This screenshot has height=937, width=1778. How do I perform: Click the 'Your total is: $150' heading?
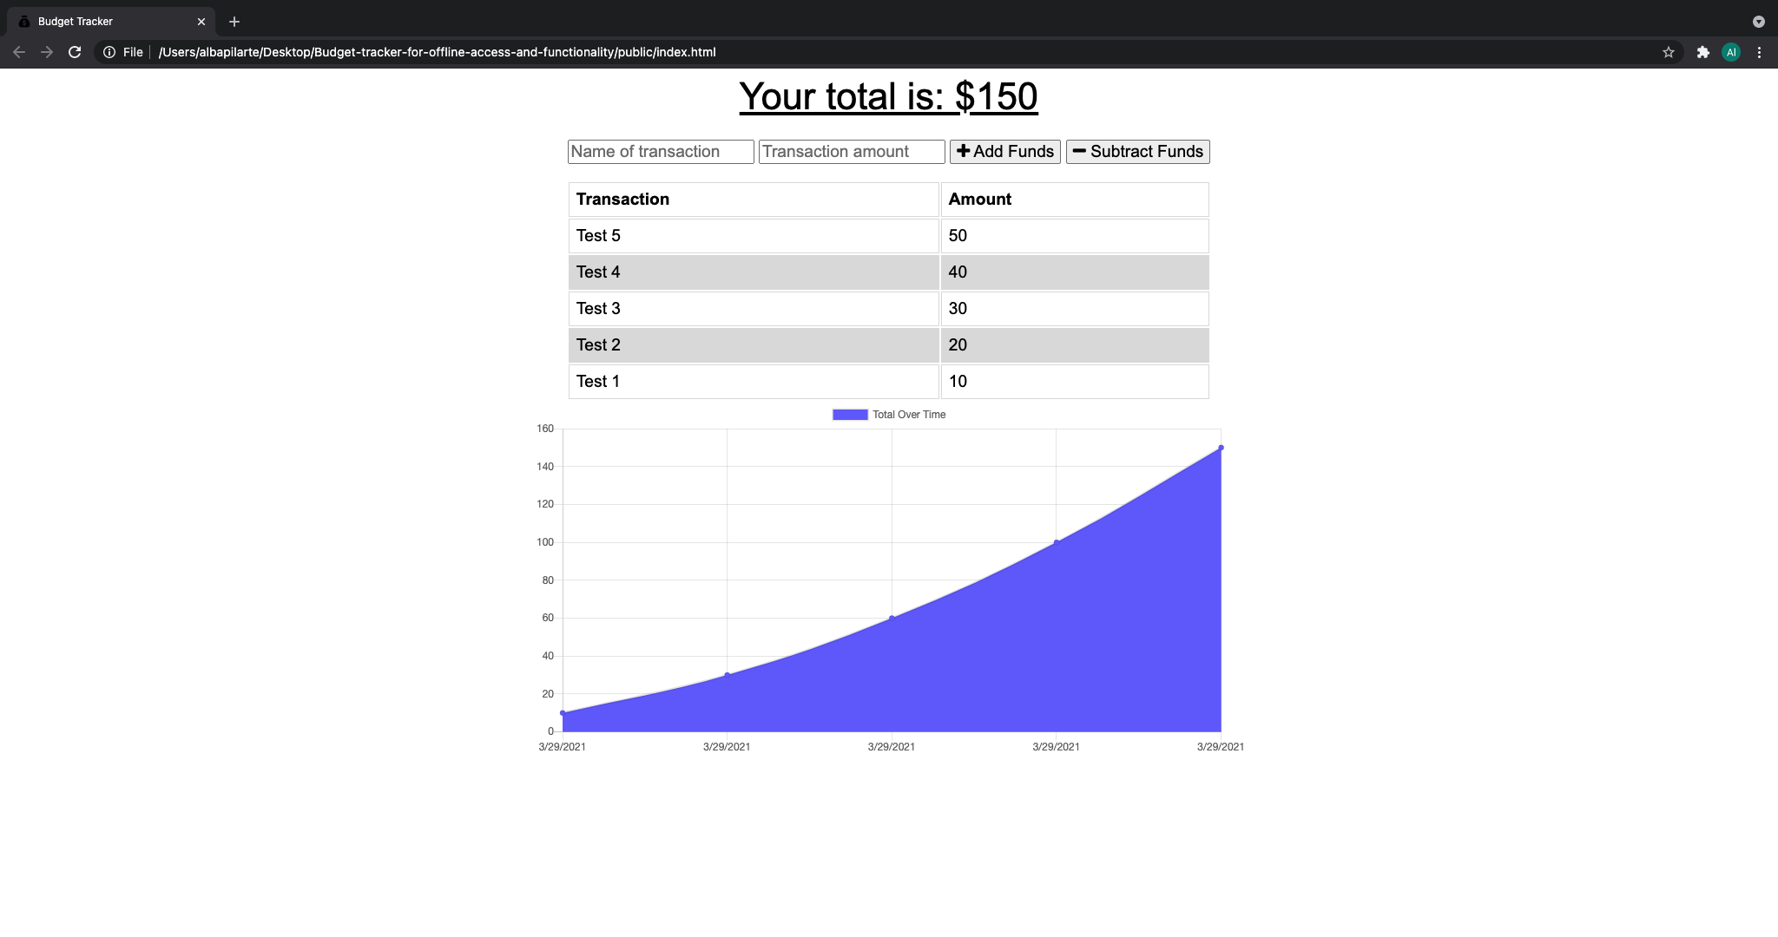pos(888,96)
